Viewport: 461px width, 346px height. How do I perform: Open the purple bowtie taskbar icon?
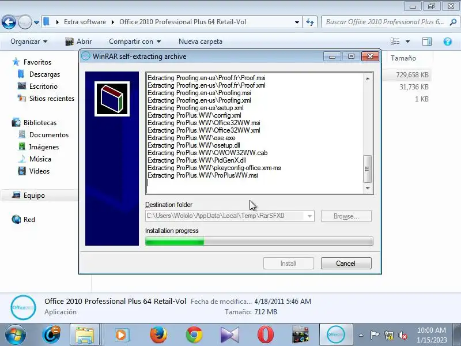pyautogui.click(x=229, y=335)
